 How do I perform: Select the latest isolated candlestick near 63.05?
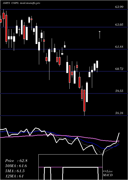(100, 35)
